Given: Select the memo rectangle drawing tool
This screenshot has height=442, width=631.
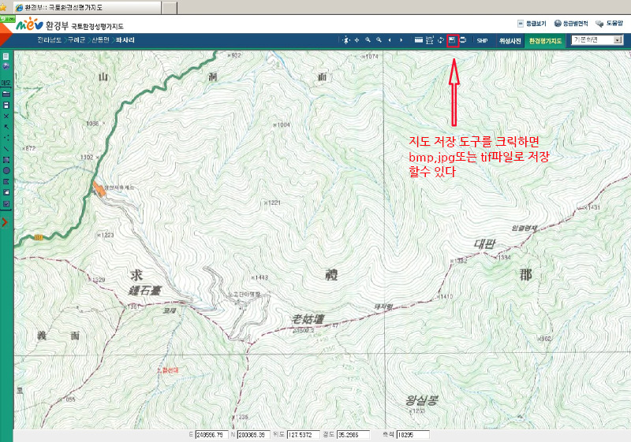Looking at the screenshot, I should pos(6,160).
